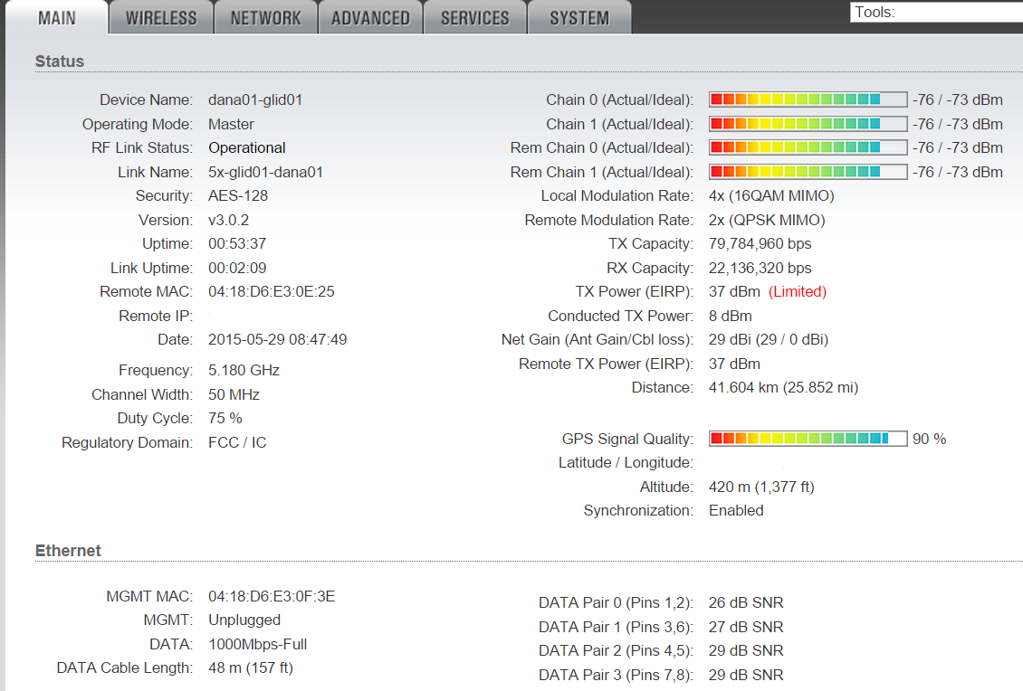Image resolution: width=1023 pixels, height=691 pixels.
Task: Click the Status section heading
Action: 60,62
